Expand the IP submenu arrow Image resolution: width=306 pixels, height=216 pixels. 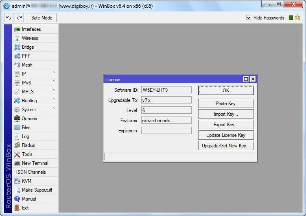point(54,73)
